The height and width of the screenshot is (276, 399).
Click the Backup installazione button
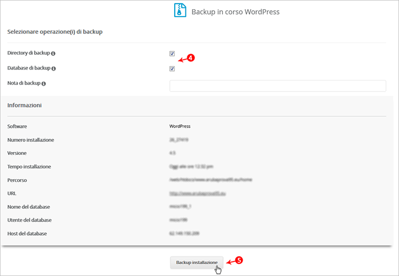[x=197, y=263]
